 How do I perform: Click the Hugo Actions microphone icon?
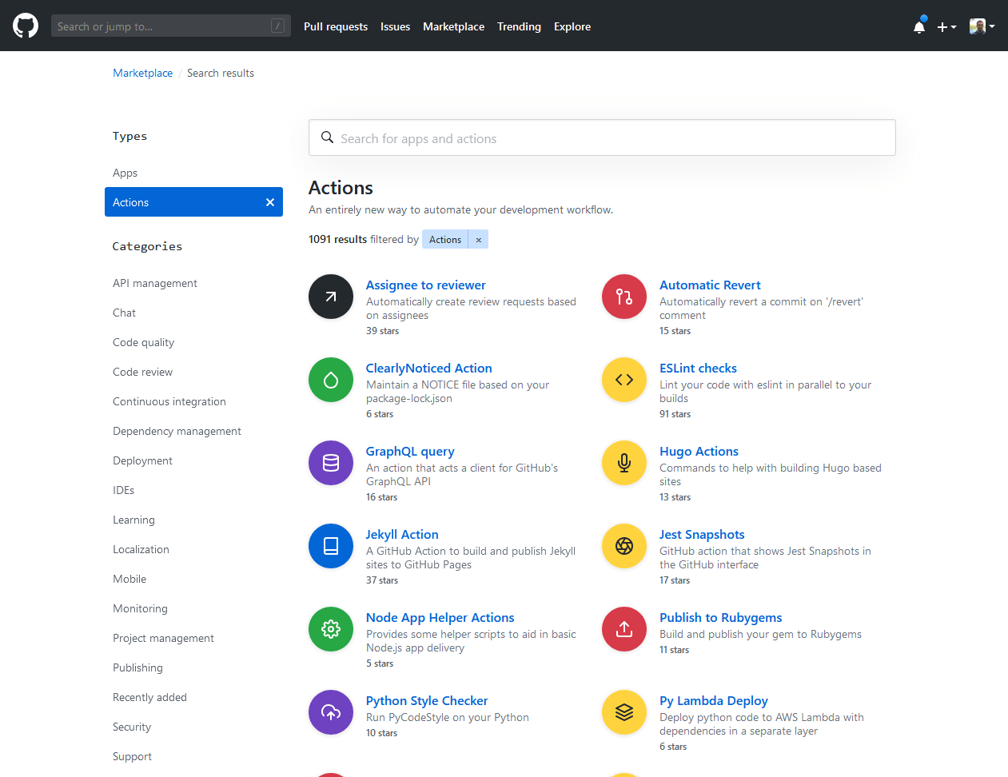(624, 463)
